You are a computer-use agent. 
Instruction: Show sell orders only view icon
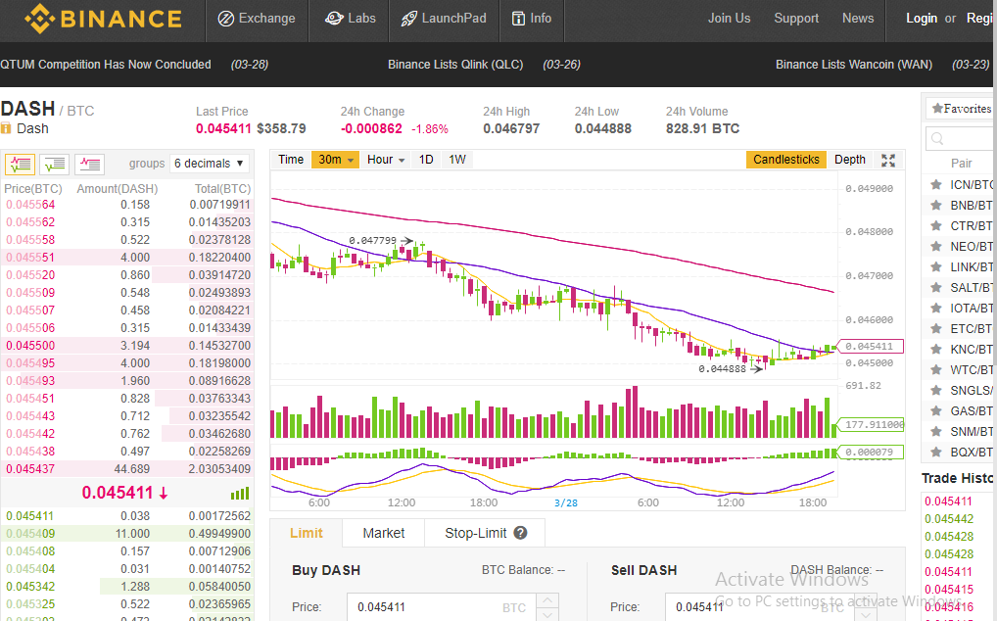coord(90,164)
